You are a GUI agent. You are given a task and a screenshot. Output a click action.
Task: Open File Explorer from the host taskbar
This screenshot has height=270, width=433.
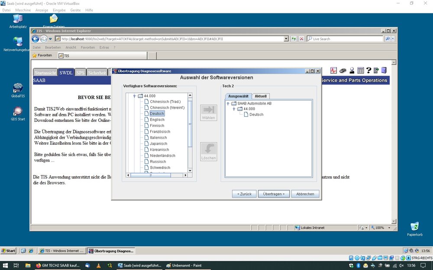pyautogui.click(x=28, y=266)
